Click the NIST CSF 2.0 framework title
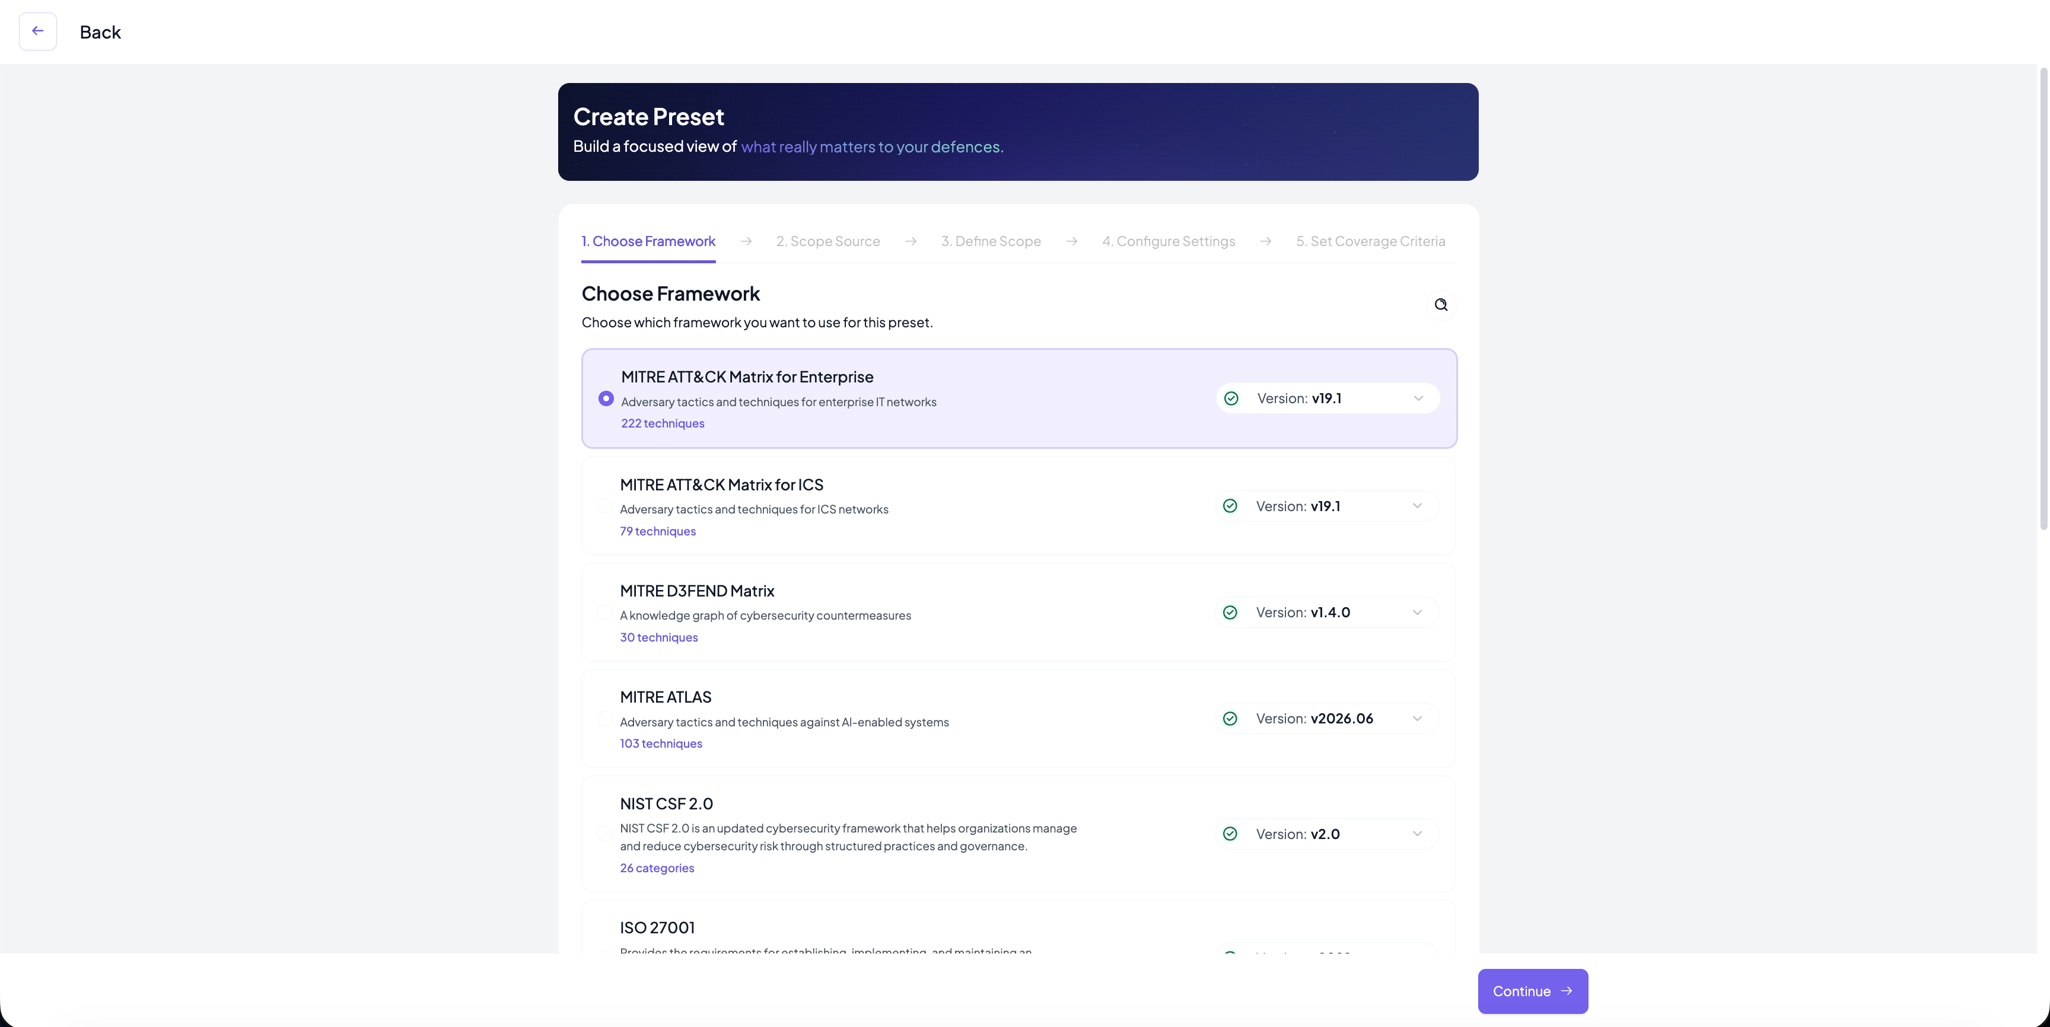 (x=666, y=803)
